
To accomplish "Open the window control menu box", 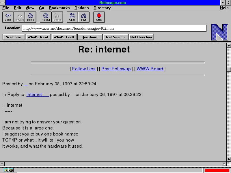I will point(3,3).
